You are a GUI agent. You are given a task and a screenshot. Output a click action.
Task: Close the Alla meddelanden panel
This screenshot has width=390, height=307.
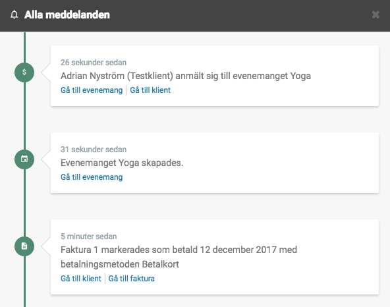coord(376,14)
